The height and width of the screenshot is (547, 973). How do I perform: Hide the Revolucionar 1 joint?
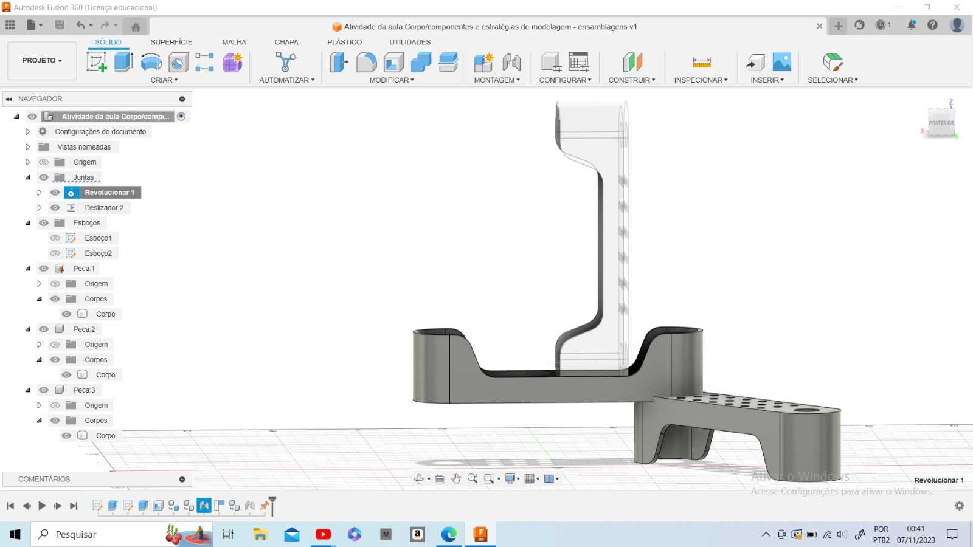coord(55,193)
